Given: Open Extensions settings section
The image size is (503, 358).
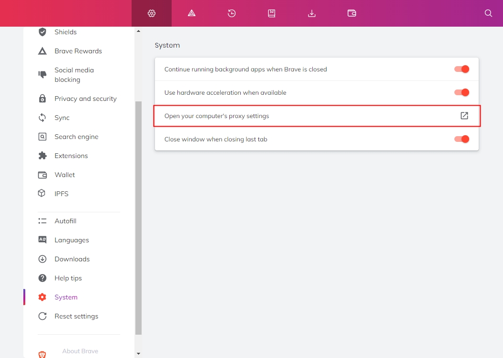Looking at the screenshot, I should click(71, 156).
